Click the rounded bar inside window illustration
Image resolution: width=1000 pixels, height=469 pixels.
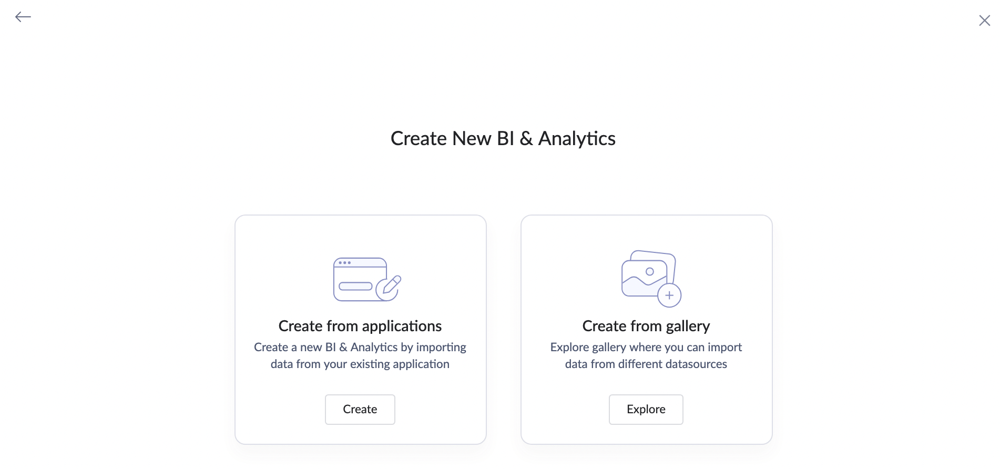pyautogui.click(x=355, y=287)
